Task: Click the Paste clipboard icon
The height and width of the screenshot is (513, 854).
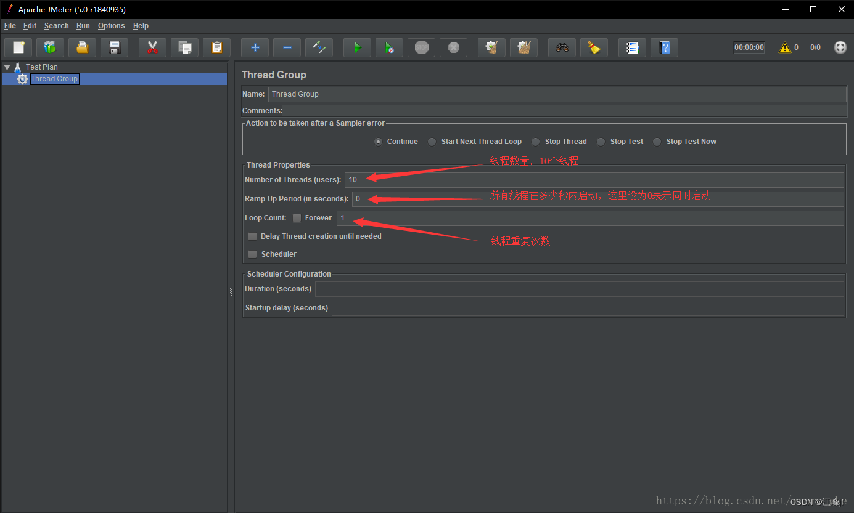Action: (216, 47)
